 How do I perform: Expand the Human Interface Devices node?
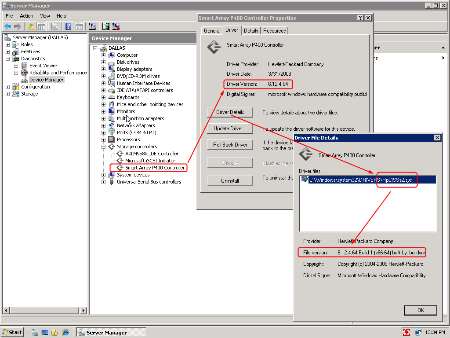103,83
